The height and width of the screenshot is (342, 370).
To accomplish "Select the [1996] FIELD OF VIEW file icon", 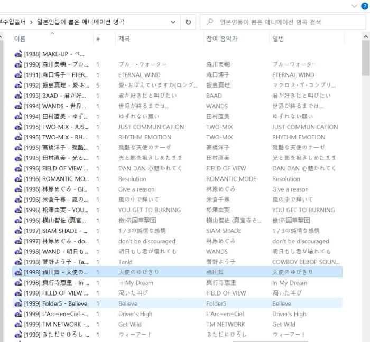I will 18,168.
